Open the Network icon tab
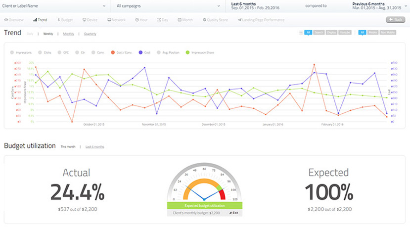This screenshot has width=410, height=231. pos(116,20)
